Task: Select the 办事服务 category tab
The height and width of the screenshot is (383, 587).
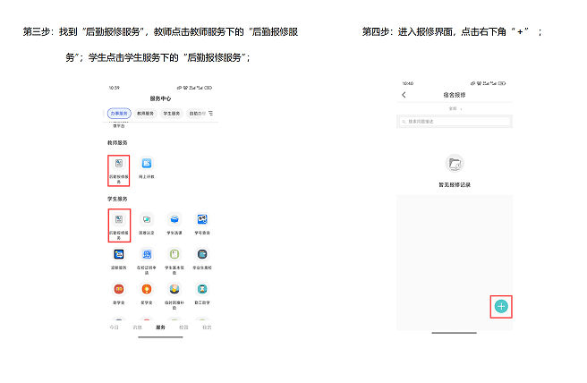Action: pyautogui.click(x=119, y=113)
